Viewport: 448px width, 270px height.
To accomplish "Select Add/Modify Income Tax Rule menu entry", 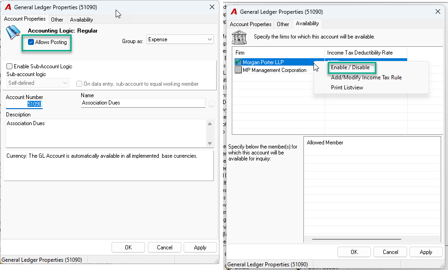I will (366, 77).
